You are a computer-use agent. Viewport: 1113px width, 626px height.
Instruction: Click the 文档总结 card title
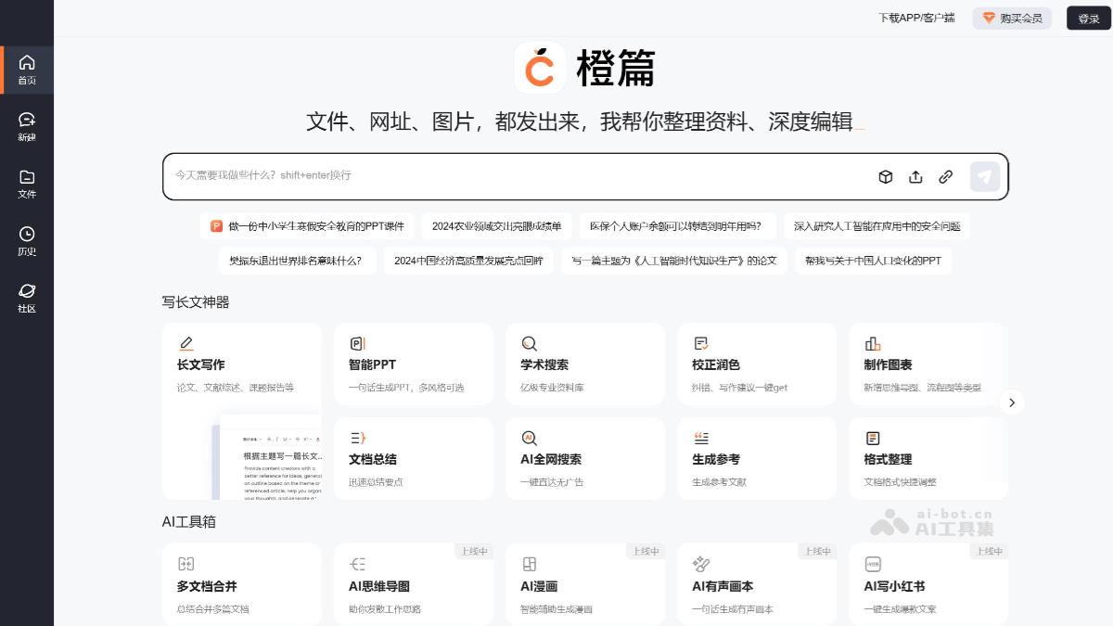pos(373,460)
